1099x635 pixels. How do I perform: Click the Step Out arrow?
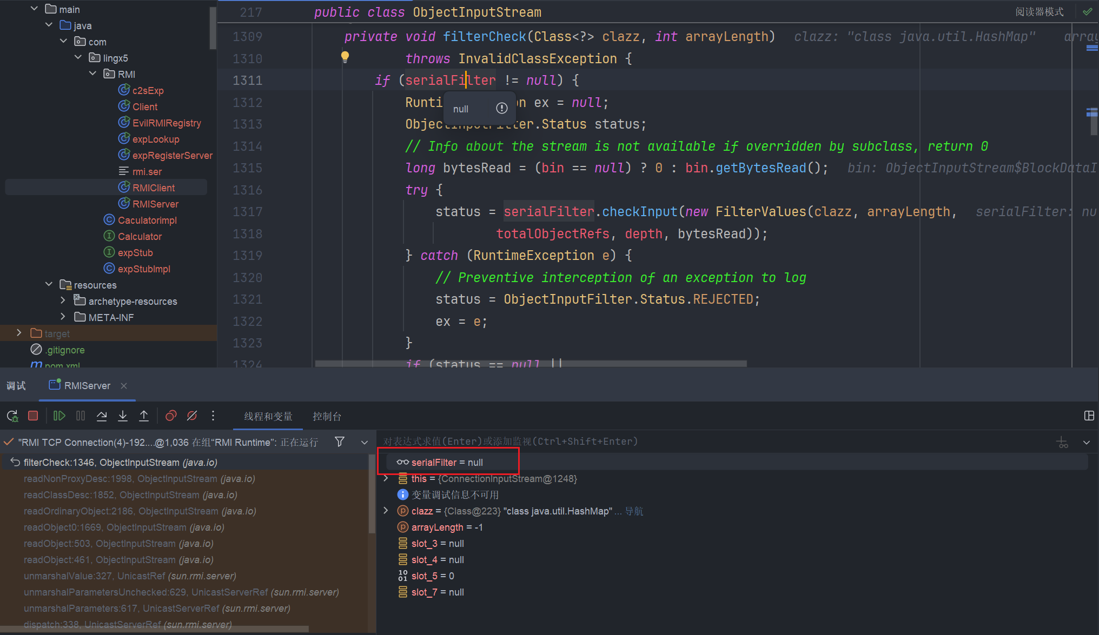pyautogui.click(x=144, y=416)
